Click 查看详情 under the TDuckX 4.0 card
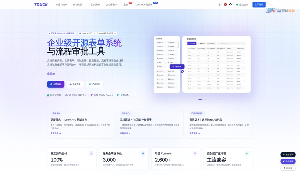This screenshot has height=175, width=300. [56, 133]
